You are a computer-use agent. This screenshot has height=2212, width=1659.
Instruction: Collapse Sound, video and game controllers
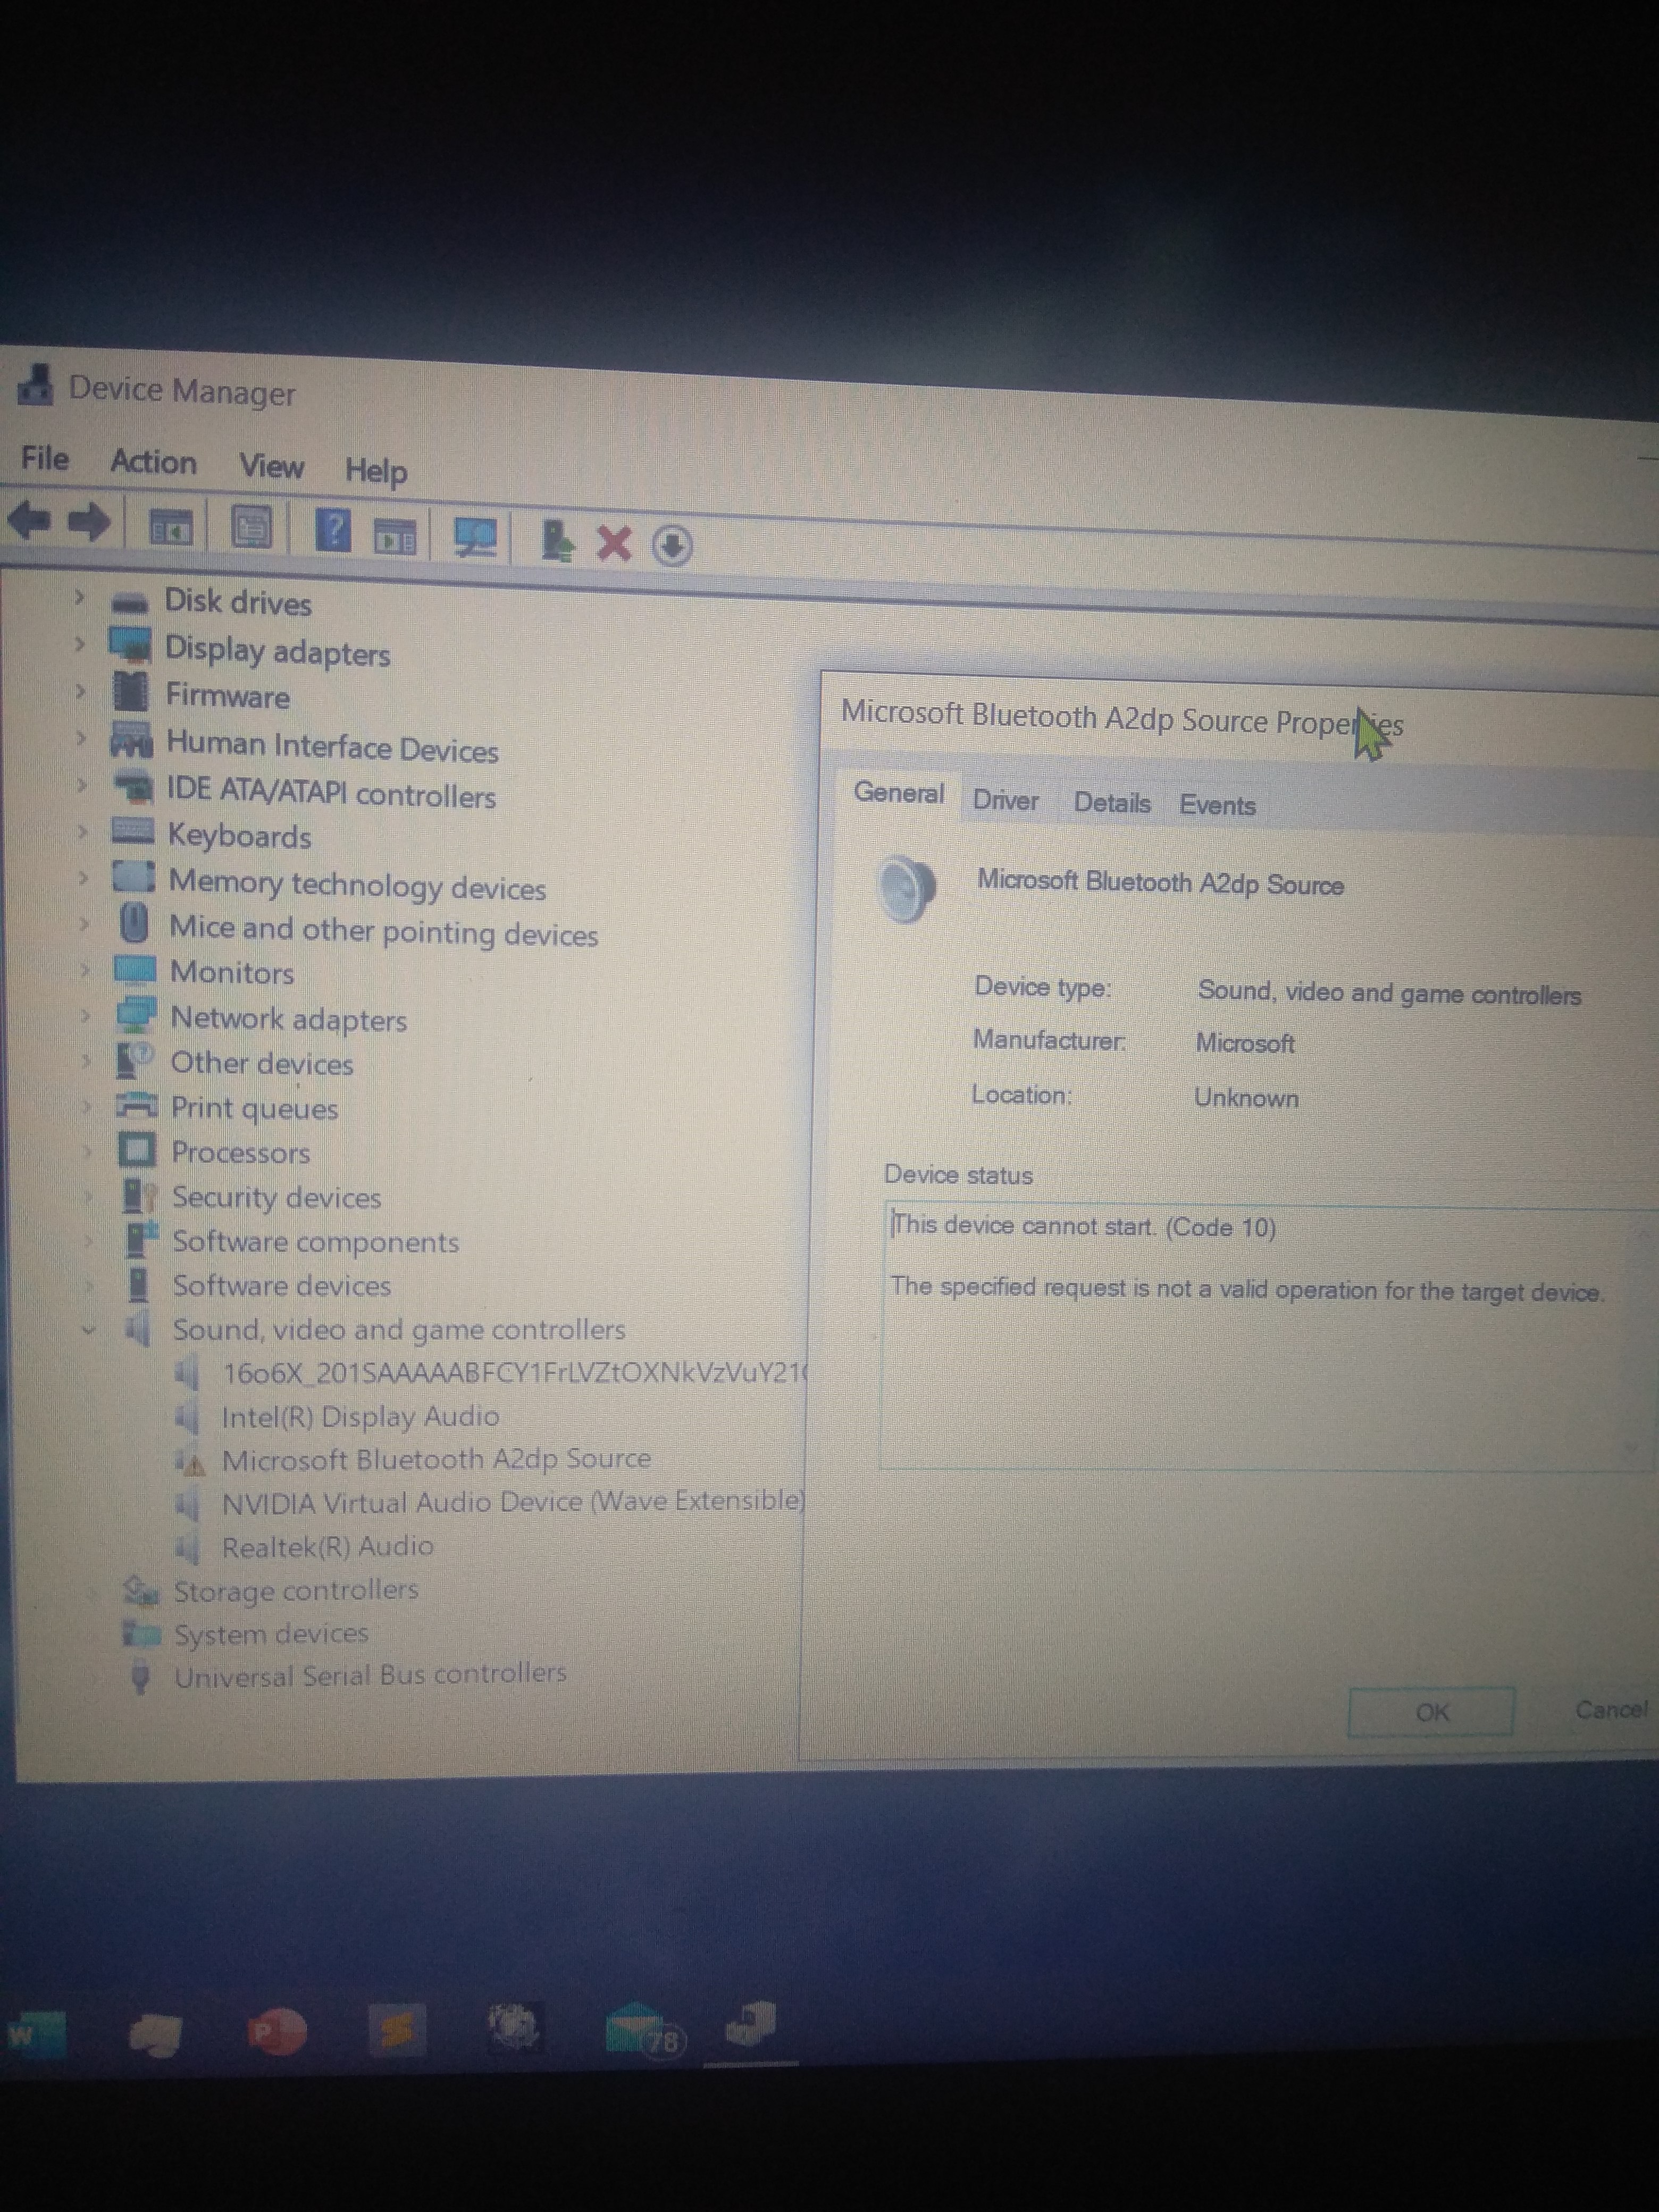[89, 1329]
